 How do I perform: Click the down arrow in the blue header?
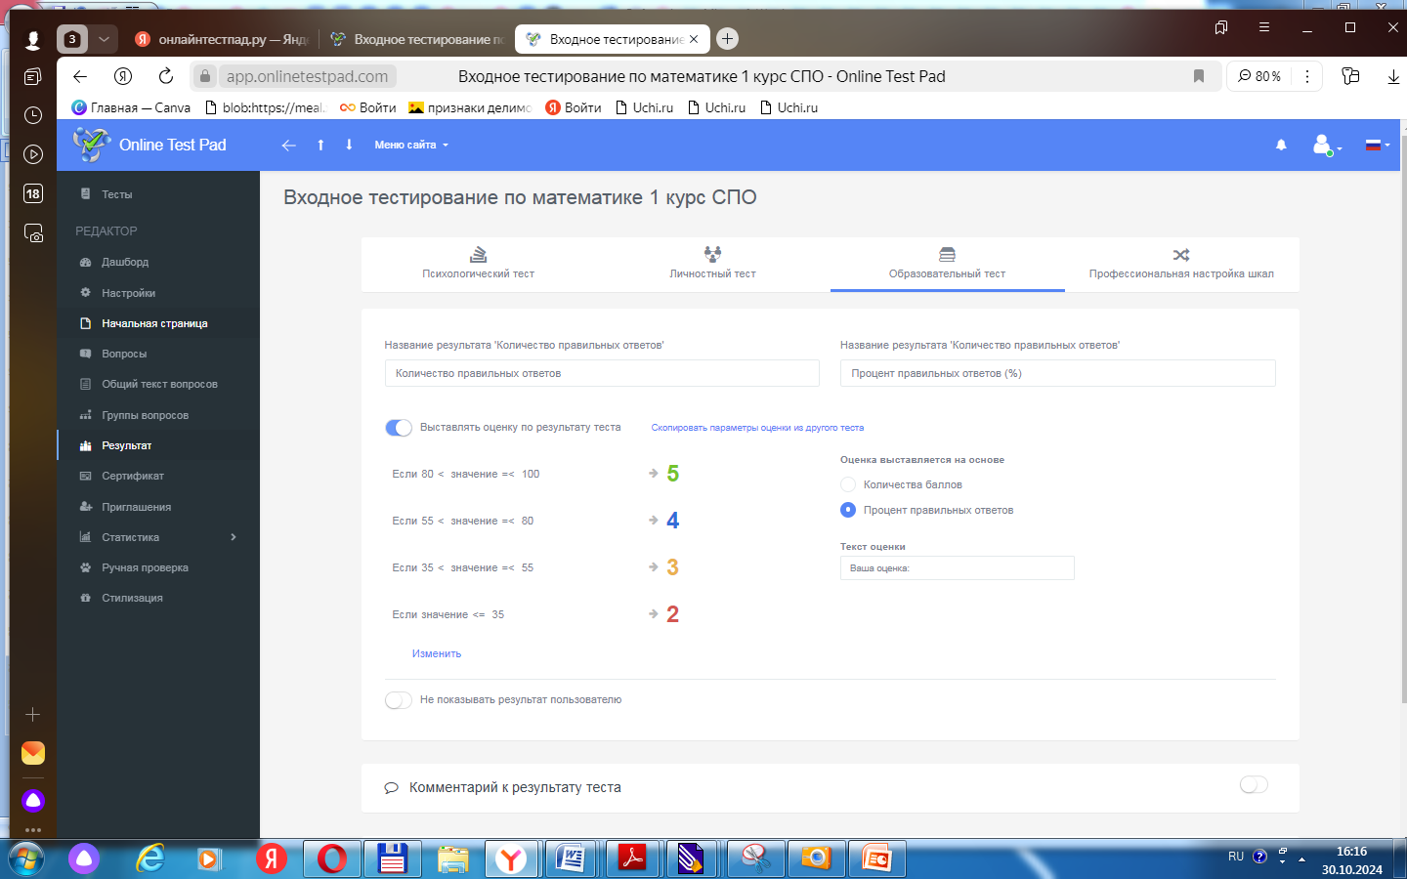click(x=349, y=146)
